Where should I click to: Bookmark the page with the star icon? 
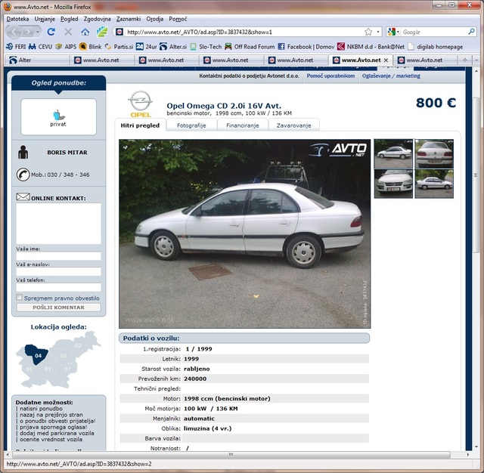click(x=368, y=32)
